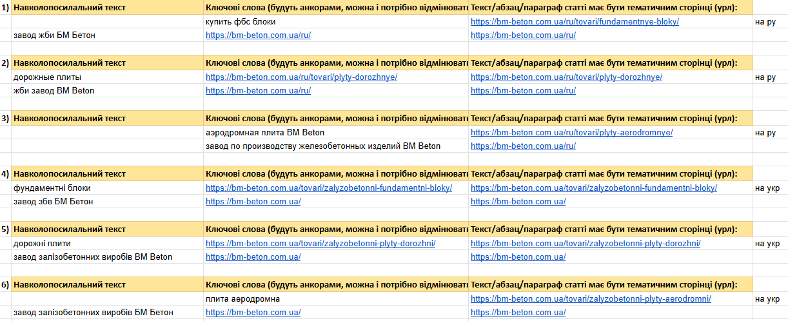Select "Ключові слова" header in section 5)
The width and height of the screenshot is (788, 321).
(x=336, y=229)
